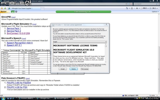
Task: Click the Accept button in EULA dialog
Action: tap(63, 69)
